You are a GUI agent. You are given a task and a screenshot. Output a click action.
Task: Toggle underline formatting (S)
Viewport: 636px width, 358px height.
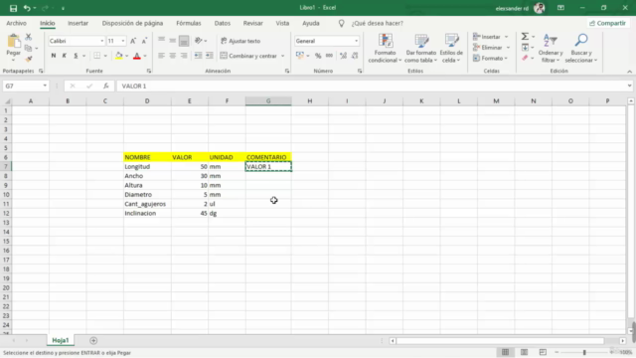coord(76,56)
